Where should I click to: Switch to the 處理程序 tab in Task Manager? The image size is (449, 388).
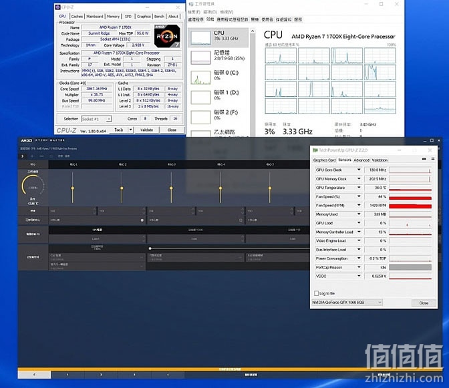(196, 19)
